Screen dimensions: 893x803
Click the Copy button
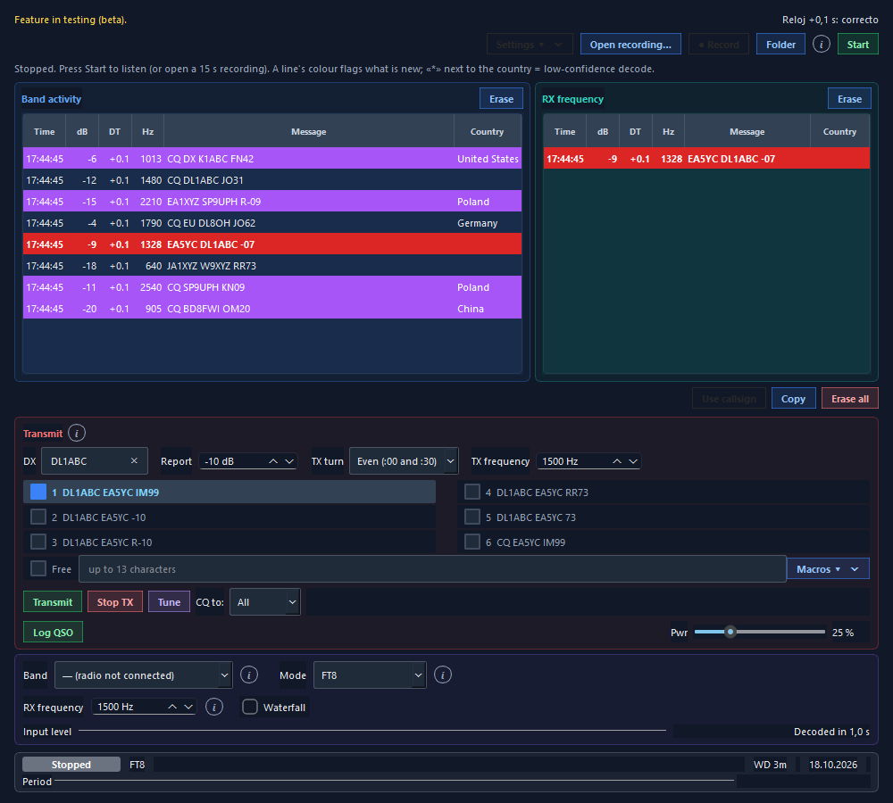(x=793, y=398)
